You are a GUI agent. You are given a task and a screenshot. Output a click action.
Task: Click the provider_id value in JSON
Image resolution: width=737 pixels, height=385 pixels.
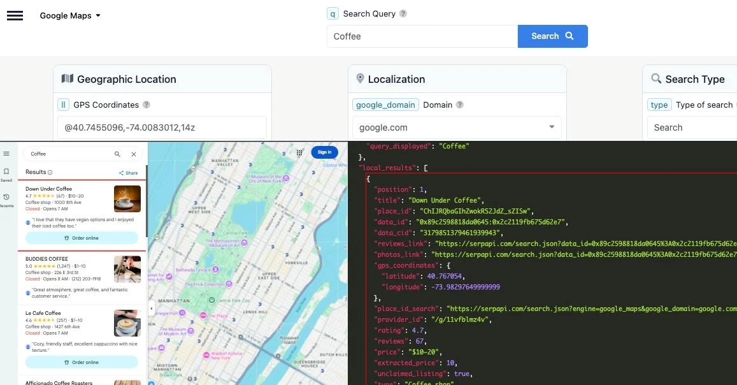pyautogui.click(x=461, y=319)
